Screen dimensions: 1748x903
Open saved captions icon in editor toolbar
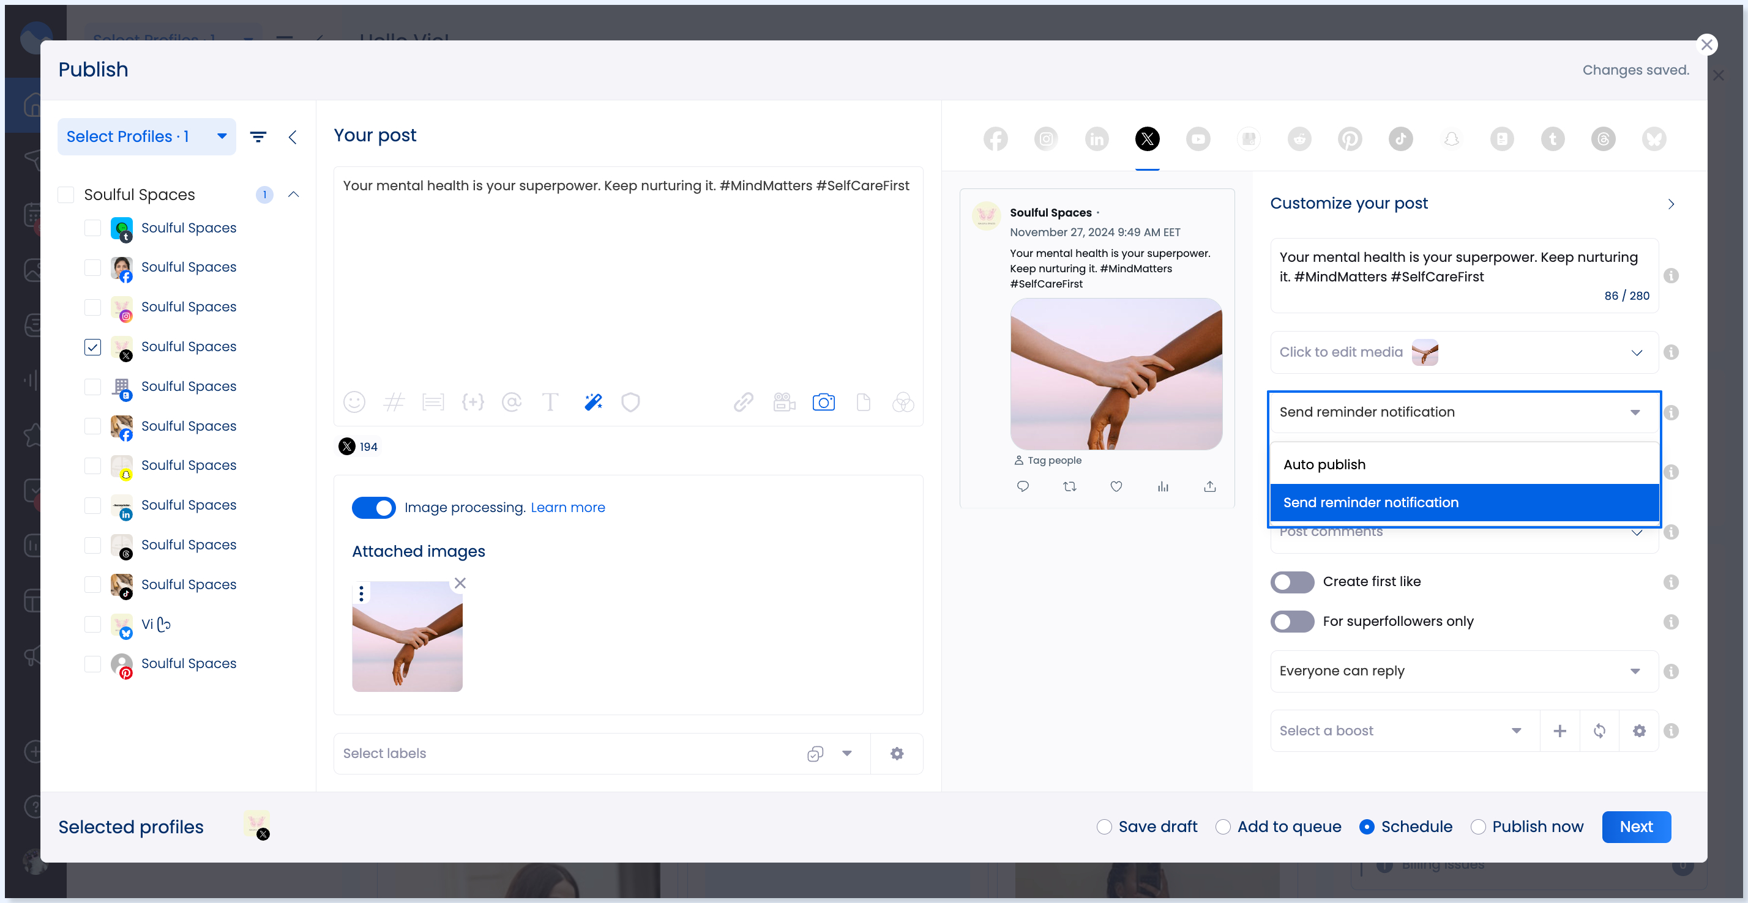click(433, 403)
